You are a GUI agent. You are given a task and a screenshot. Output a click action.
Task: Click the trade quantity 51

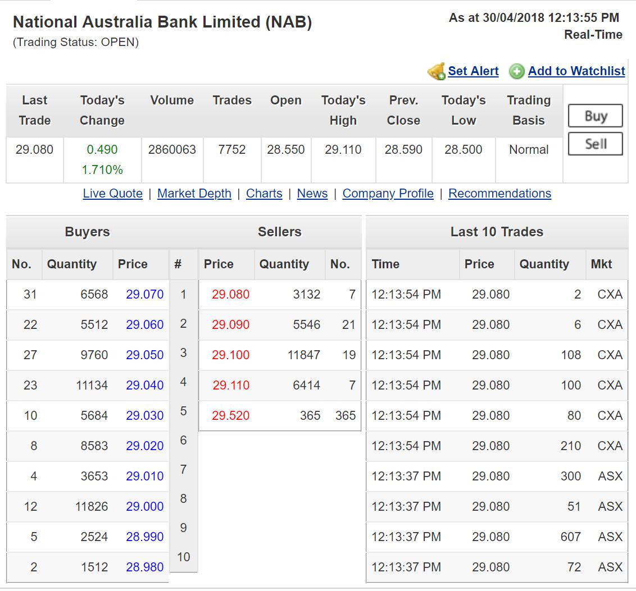(574, 506)
